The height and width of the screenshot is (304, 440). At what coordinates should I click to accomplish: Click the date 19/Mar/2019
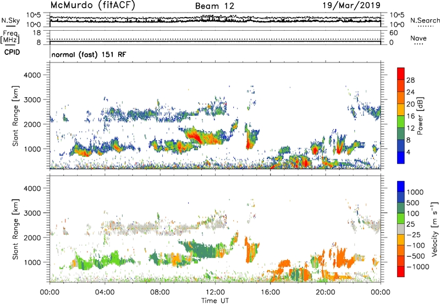coord(351,5)
